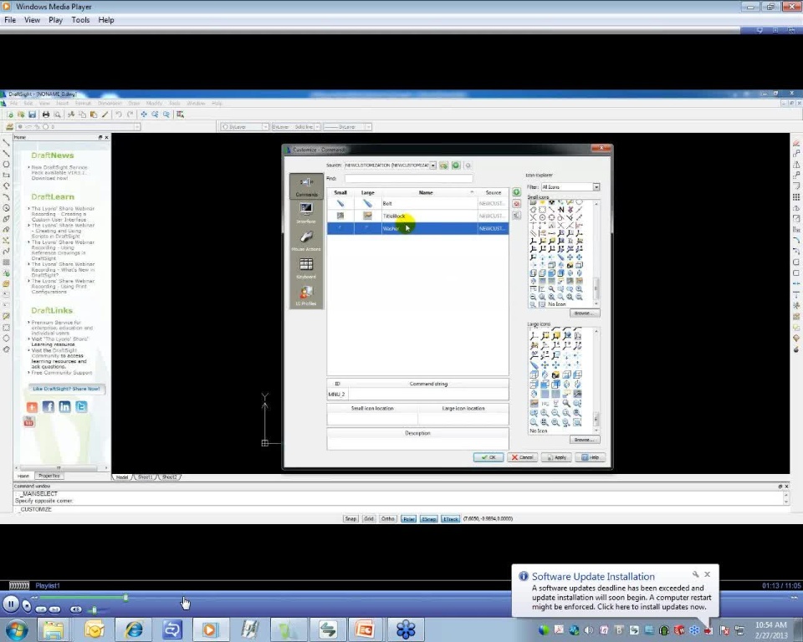Select the Bolt command row
Viewport: 803px width, 642px height.
418,203
